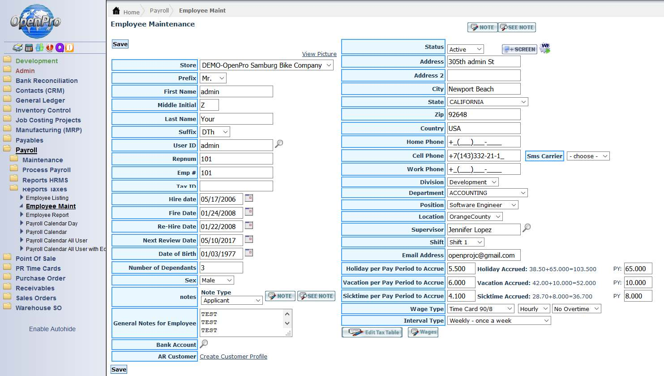Expand the State dropdown showing CALIFORNIA

487,102
